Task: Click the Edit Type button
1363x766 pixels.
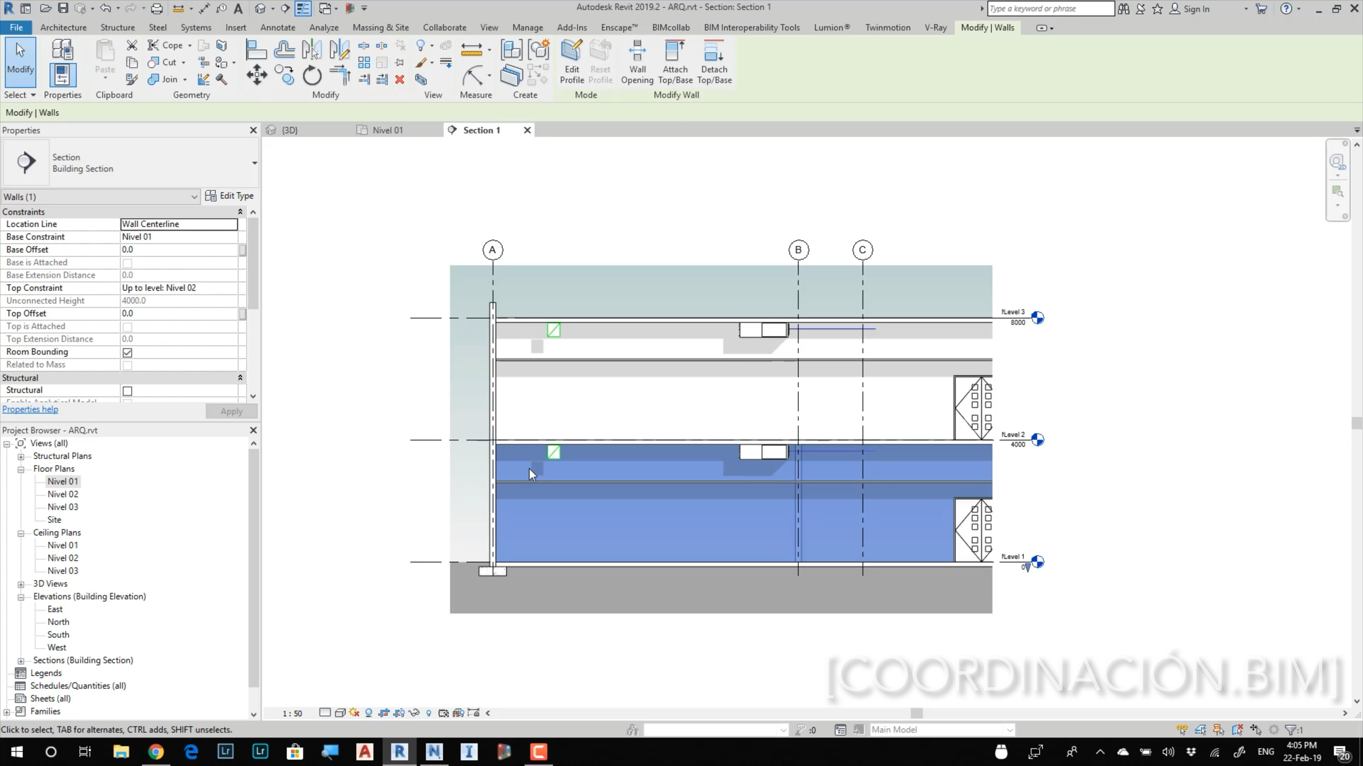Action: coord(230,196)
